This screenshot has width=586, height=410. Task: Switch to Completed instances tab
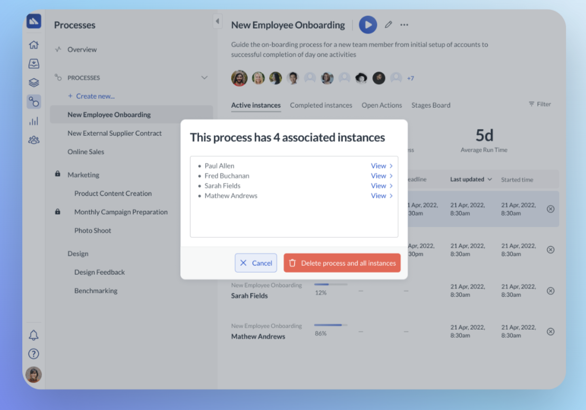tap(321, 105)
